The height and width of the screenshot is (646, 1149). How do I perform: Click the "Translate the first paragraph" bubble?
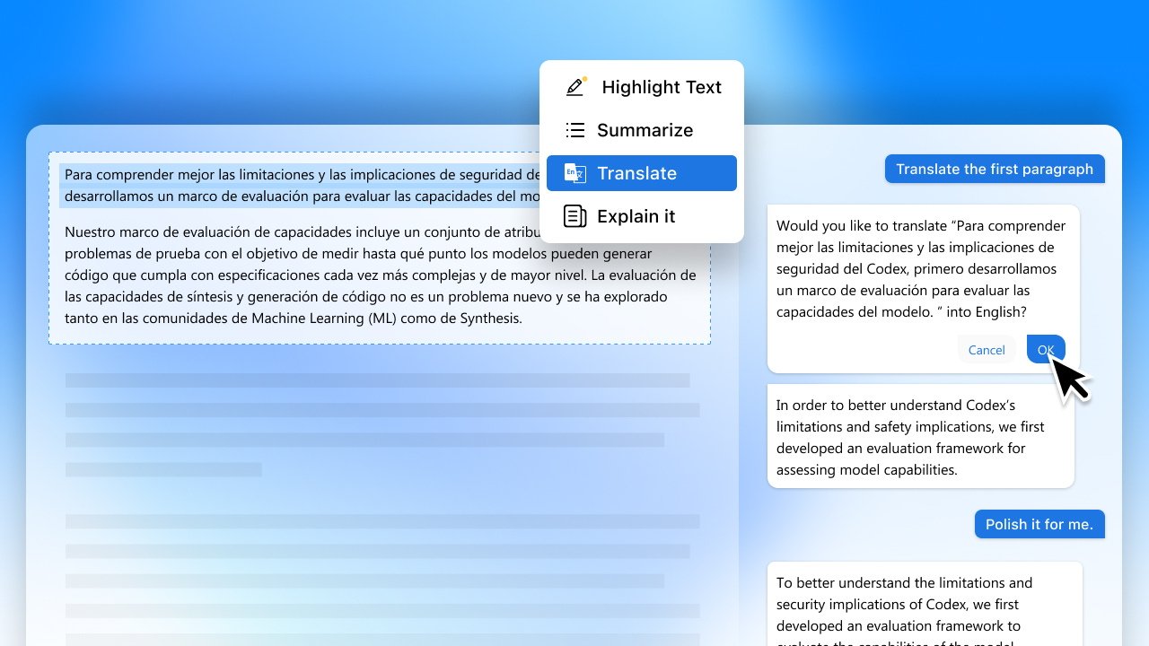point(995,169)
